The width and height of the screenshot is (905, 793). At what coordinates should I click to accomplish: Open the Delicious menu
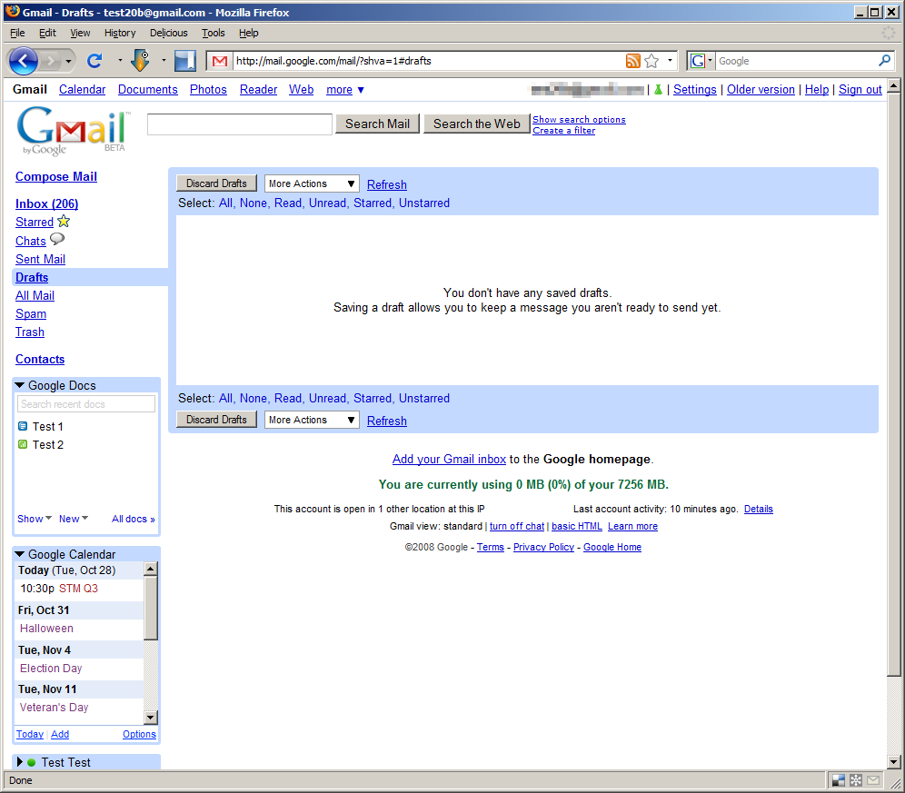(x=168, y=33)
